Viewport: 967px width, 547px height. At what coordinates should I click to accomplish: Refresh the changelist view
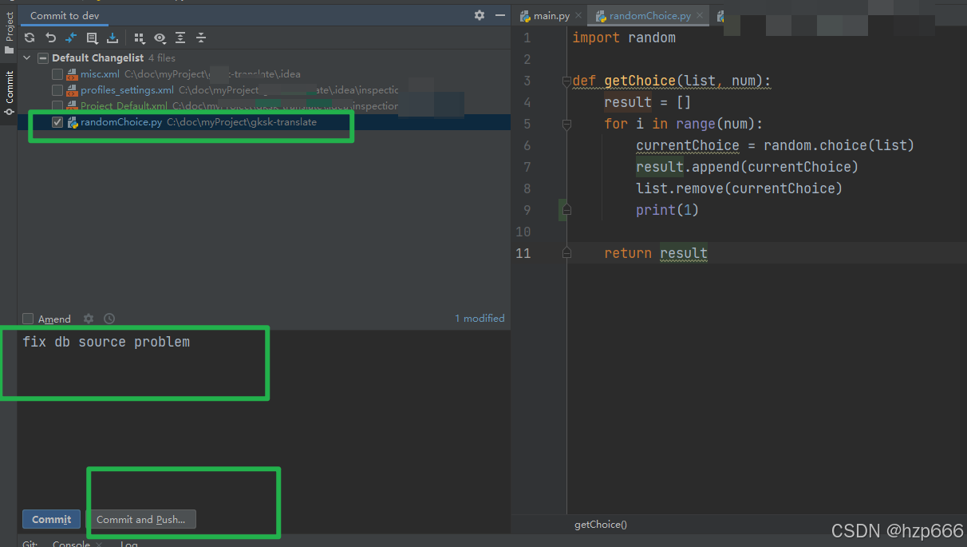pyautogui.click(x=30, y=38)
